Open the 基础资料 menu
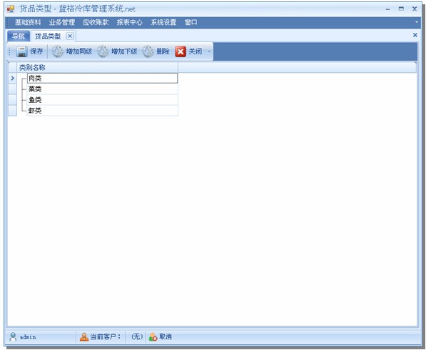This screenshot has height=350, width=426. (28, 22)
